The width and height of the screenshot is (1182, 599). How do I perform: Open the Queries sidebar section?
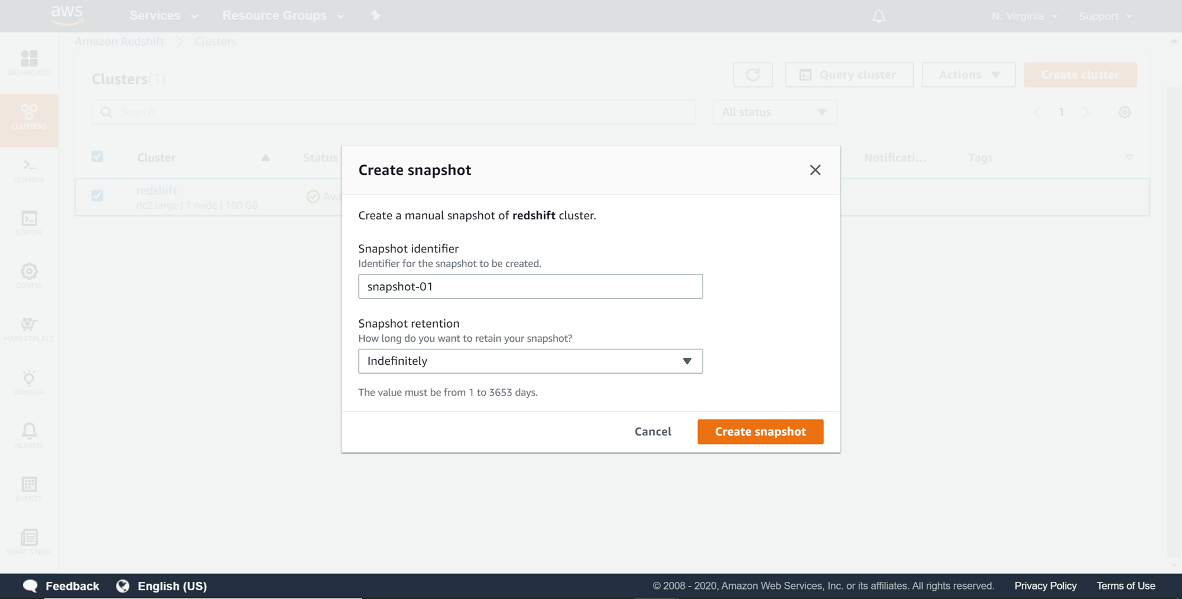pyautogui.click(x=29, y=171)
